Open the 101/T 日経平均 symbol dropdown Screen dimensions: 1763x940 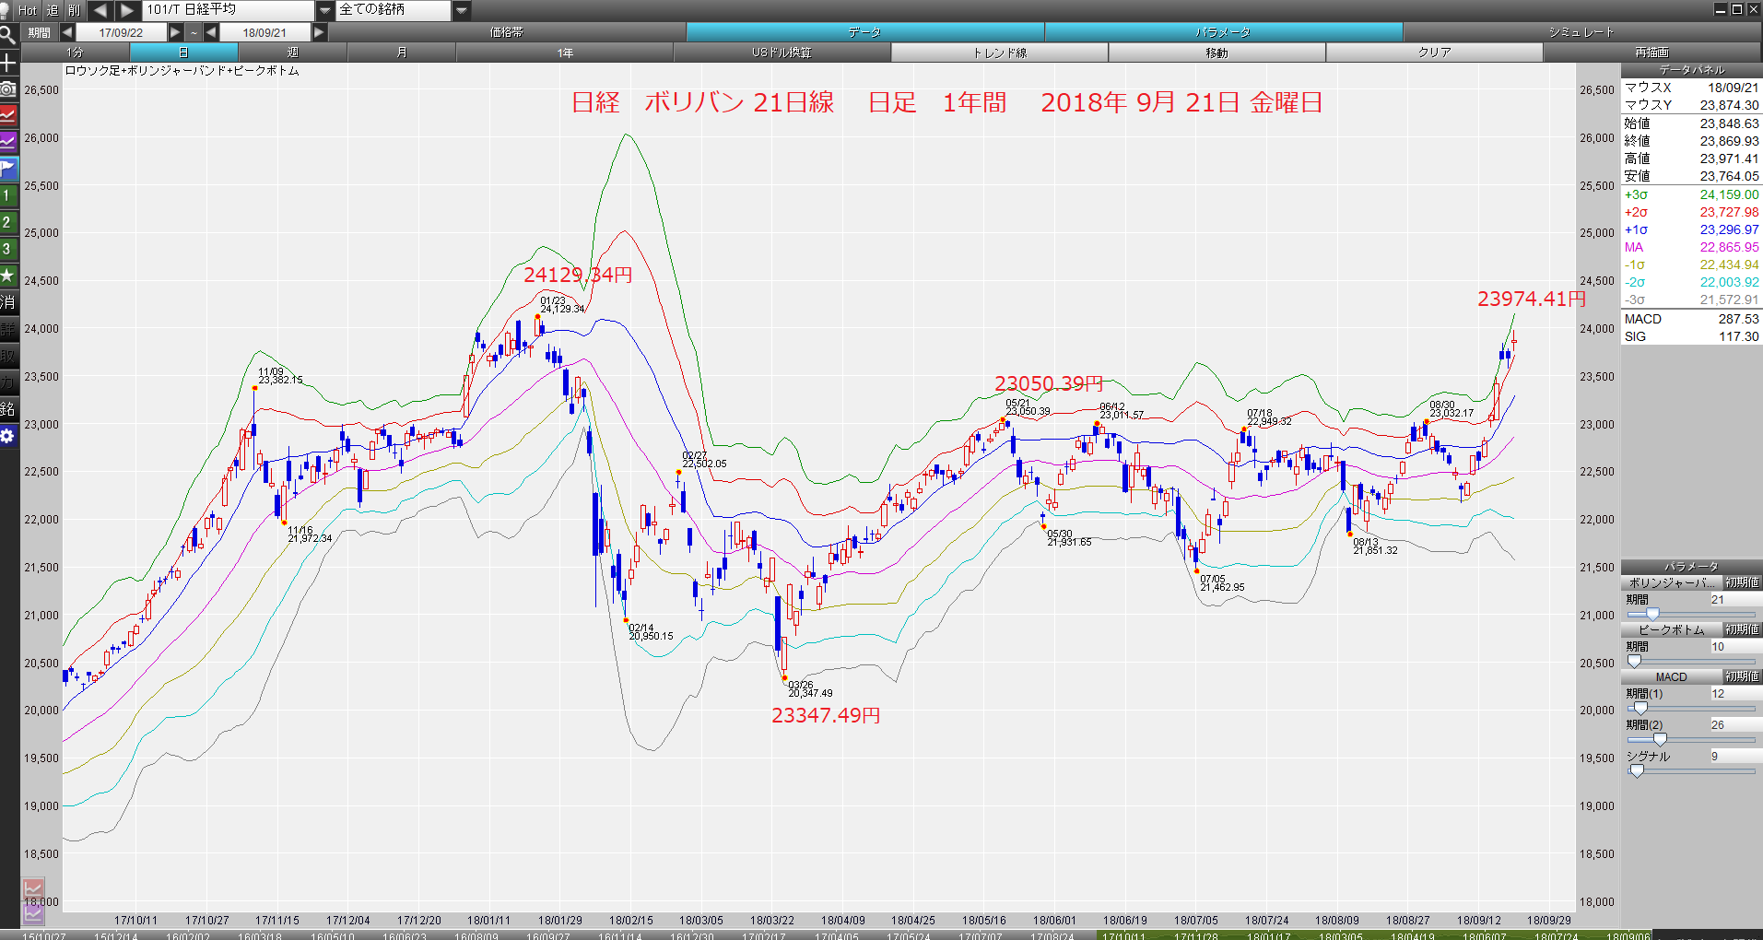[324, 10]
